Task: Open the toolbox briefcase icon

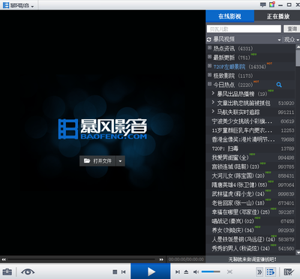Action: (7, 271)
